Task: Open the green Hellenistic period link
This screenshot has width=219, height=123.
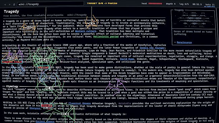Action: coord(106,37)
